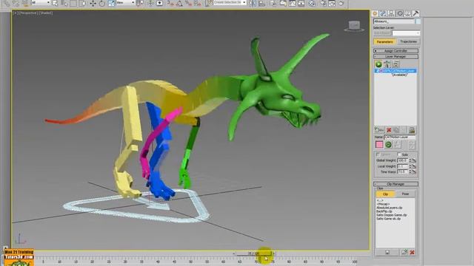This screenshot has width=474, height=266.
Task: Select the Clip button in Clip Manager
Action: (x=385, y=194)
